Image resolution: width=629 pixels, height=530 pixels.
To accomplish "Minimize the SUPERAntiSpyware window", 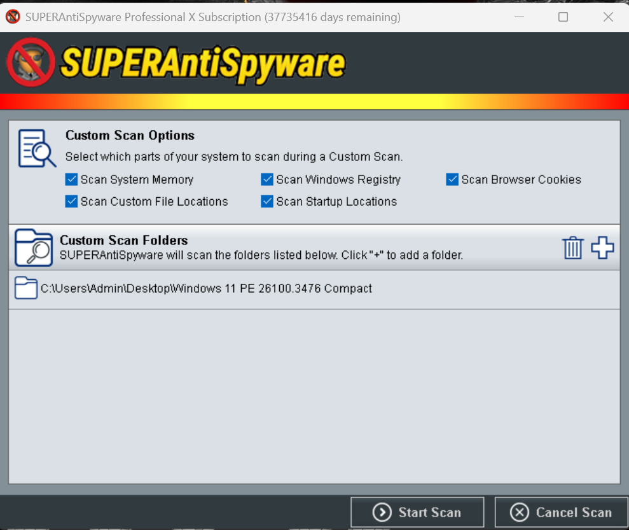I will [x=520, y=17].
